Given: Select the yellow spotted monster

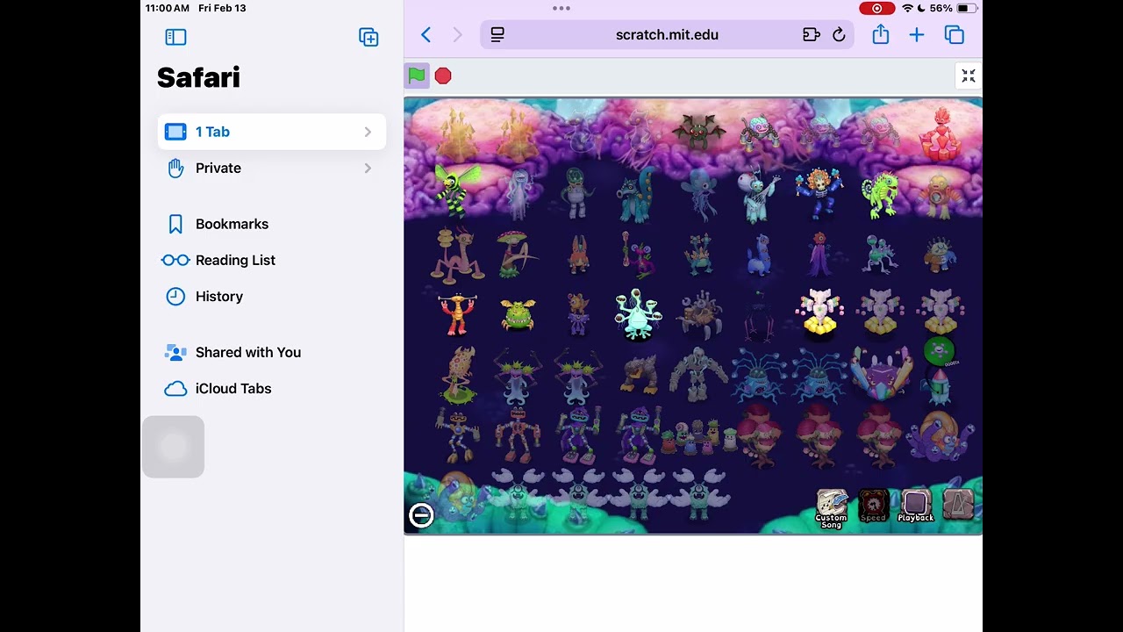Looking at the screenshot, I should (x=458, y=376).
